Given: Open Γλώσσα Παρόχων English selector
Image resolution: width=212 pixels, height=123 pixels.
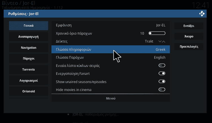Looking at the screenshot, I should (111, 58).
